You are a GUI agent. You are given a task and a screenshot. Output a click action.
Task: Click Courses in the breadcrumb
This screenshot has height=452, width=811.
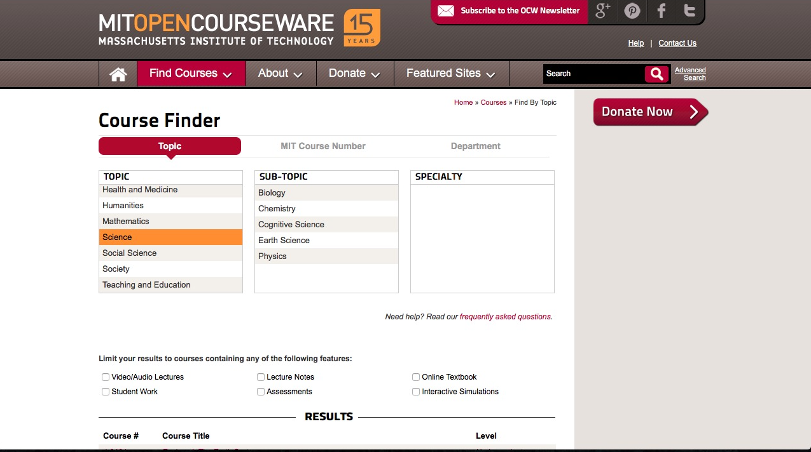[x=494, y=102]
